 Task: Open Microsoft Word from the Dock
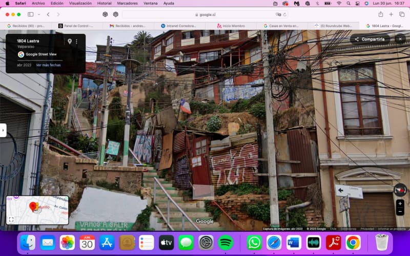coord(294,243)
